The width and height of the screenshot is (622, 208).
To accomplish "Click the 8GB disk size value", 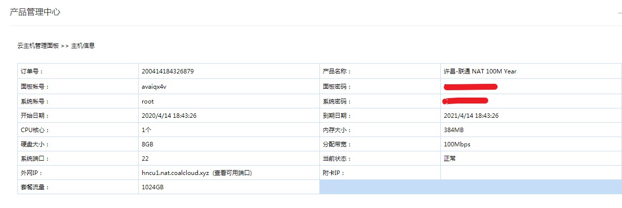I will (x=148, y=144).
